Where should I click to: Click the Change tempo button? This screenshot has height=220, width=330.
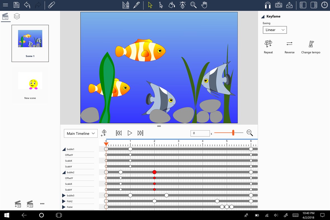point(311,44)
